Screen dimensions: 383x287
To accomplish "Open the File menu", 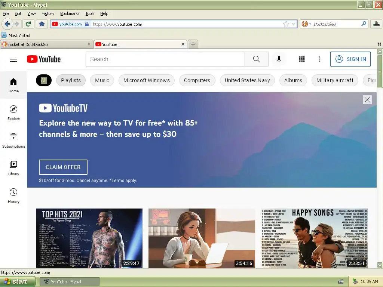I will [x=6, y=13].
